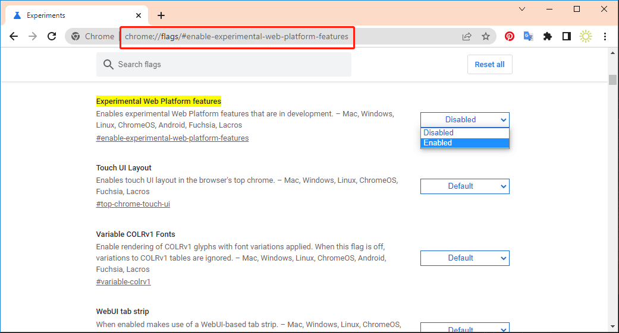Click the Reset all button

point(489,64)
